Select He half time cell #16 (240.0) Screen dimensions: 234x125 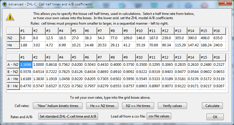(219, 45)
